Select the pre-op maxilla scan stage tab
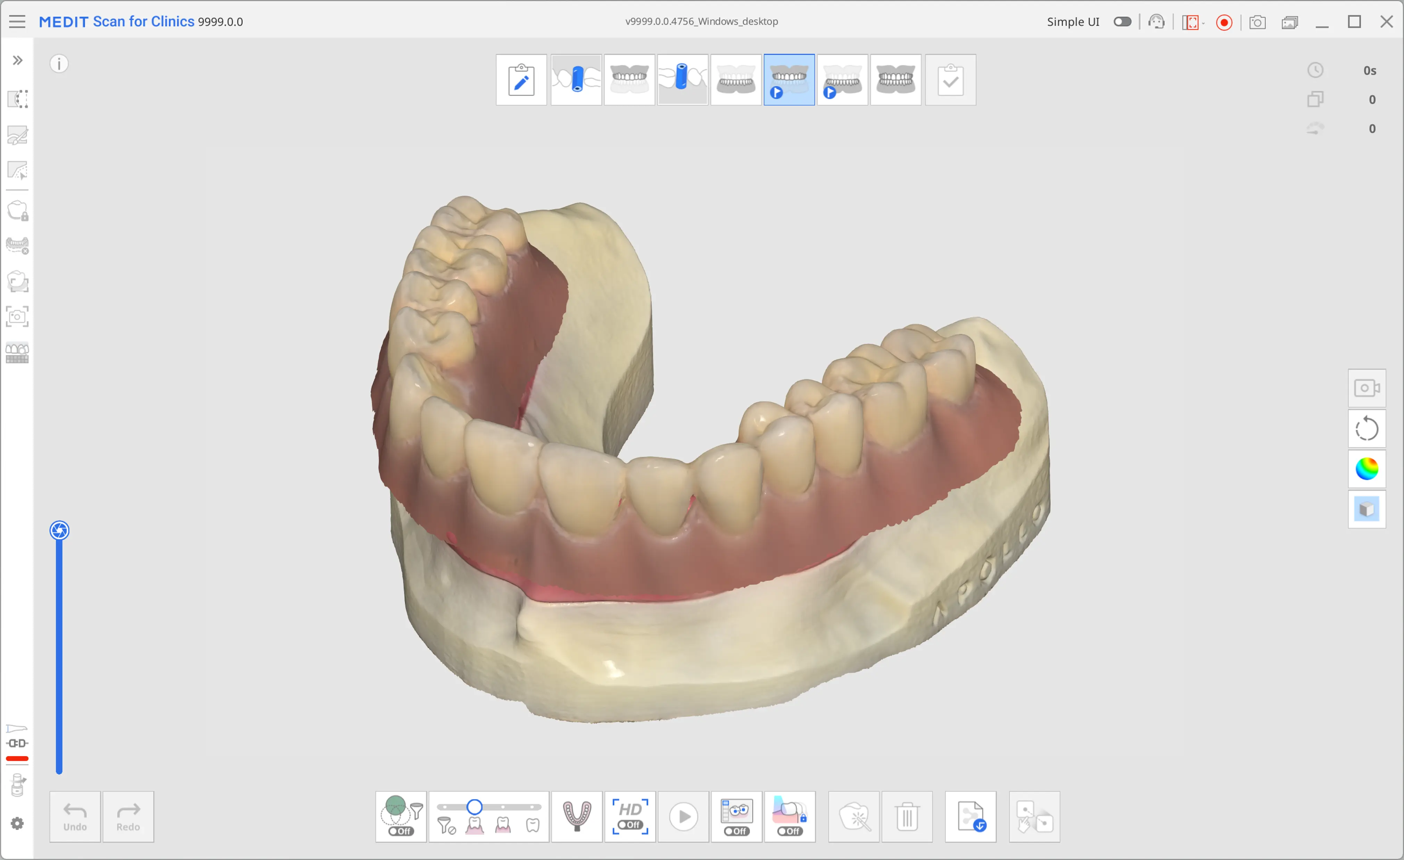 (788, 80)
